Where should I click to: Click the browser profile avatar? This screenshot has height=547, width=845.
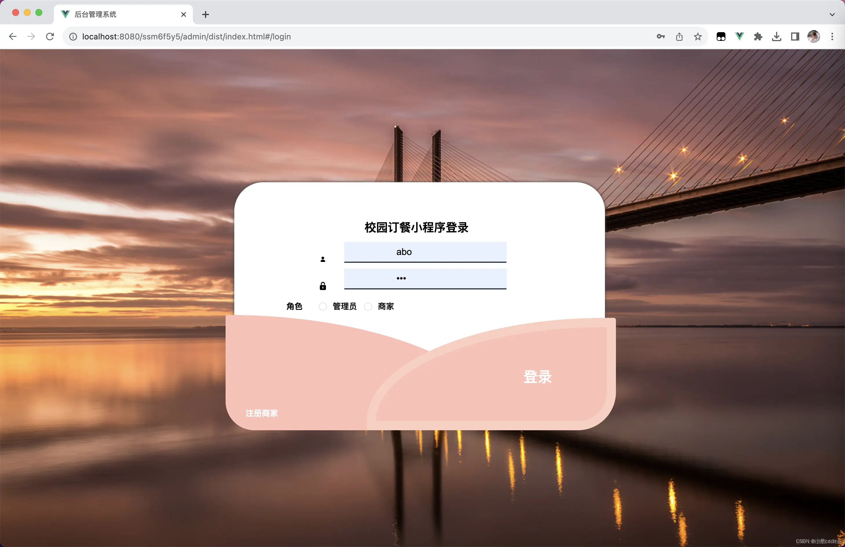pos(814,36)
